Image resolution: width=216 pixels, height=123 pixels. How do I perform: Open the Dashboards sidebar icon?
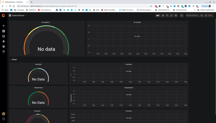(4, 31)
